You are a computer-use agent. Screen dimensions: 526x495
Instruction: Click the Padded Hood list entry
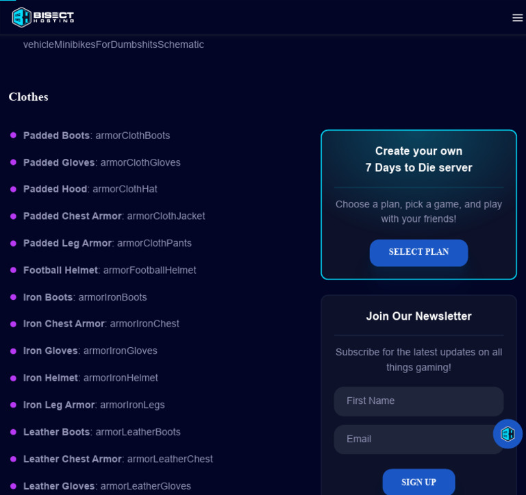tap(90, 189)
